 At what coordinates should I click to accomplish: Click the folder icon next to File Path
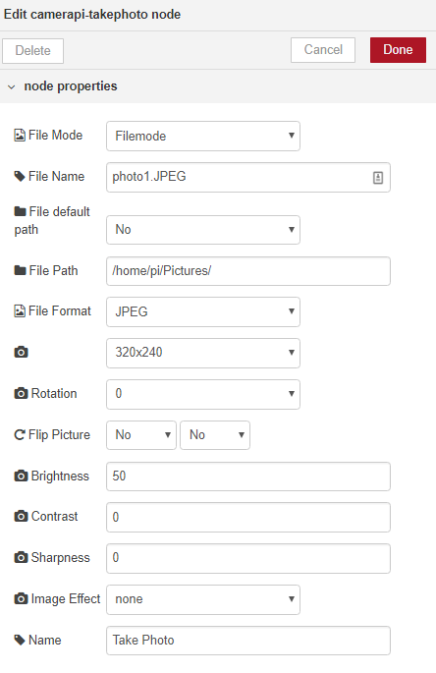coord(20,270)
